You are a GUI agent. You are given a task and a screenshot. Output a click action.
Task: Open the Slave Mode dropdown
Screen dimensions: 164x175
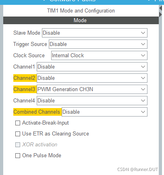click(95, 33)
